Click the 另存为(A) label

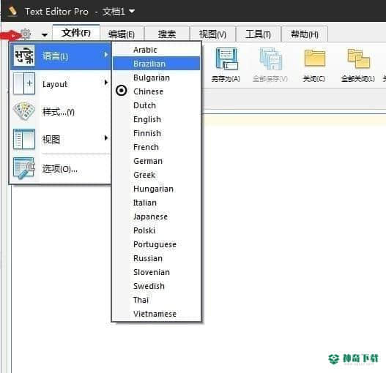click(226, 79)
